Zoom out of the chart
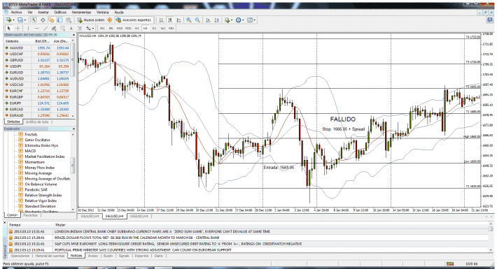 197,20
